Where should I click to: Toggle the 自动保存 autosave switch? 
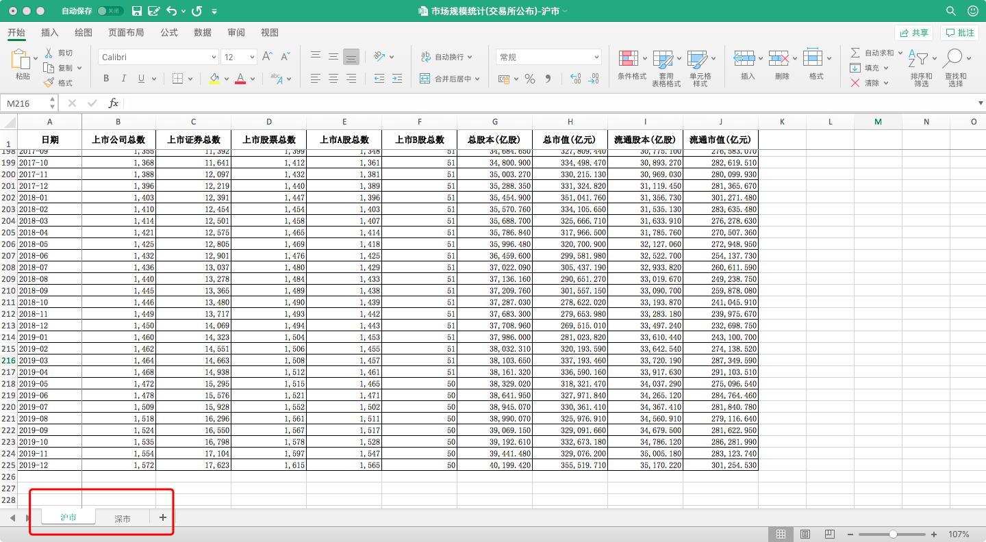(x=110, y=11)
